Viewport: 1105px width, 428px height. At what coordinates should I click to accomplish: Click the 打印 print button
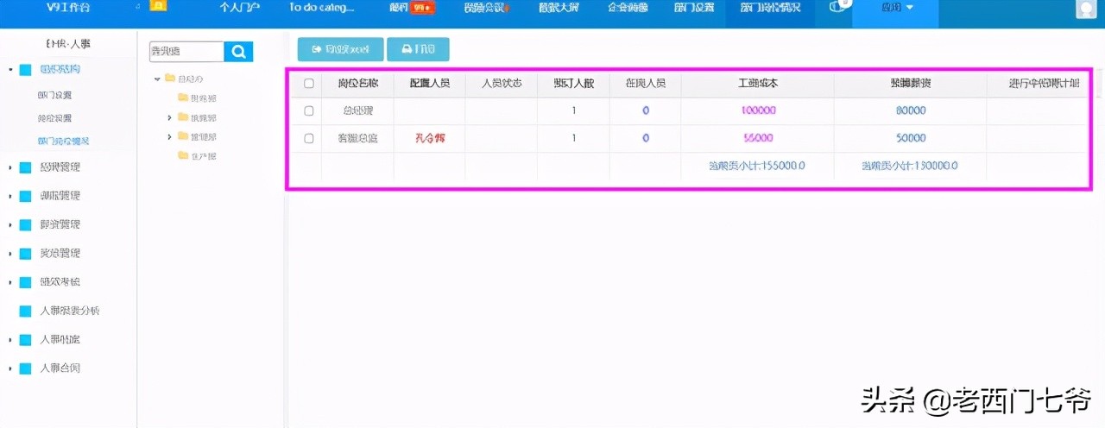[418, 49]
